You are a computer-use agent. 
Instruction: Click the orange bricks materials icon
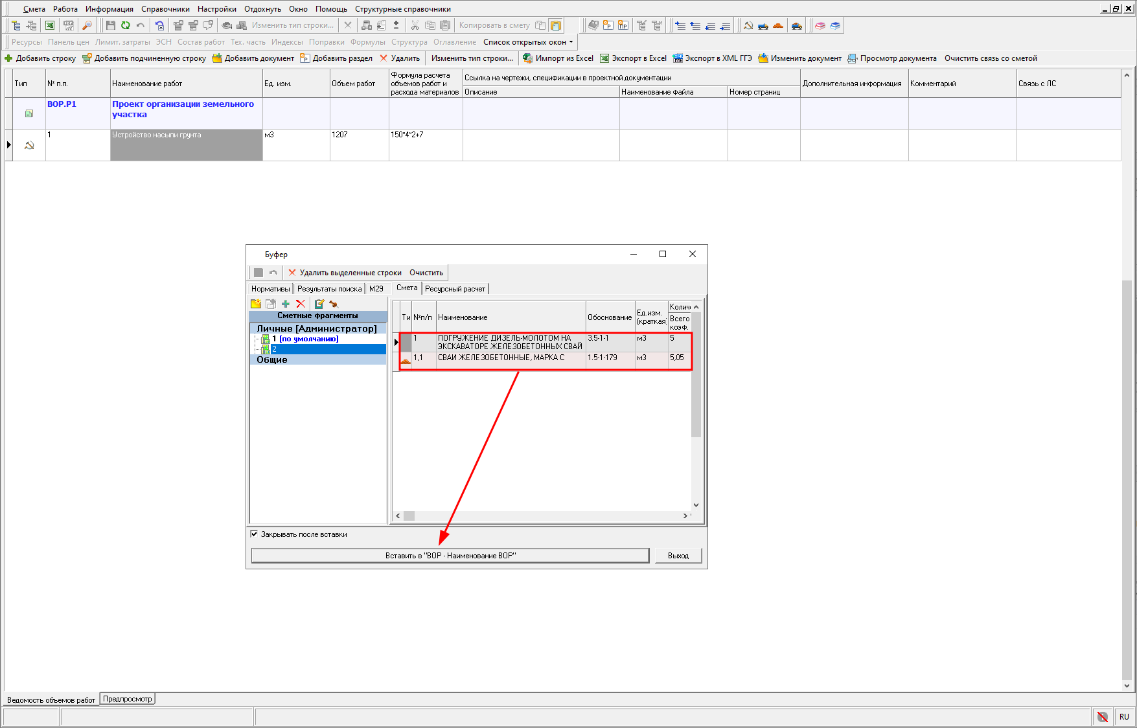point(778,25)
